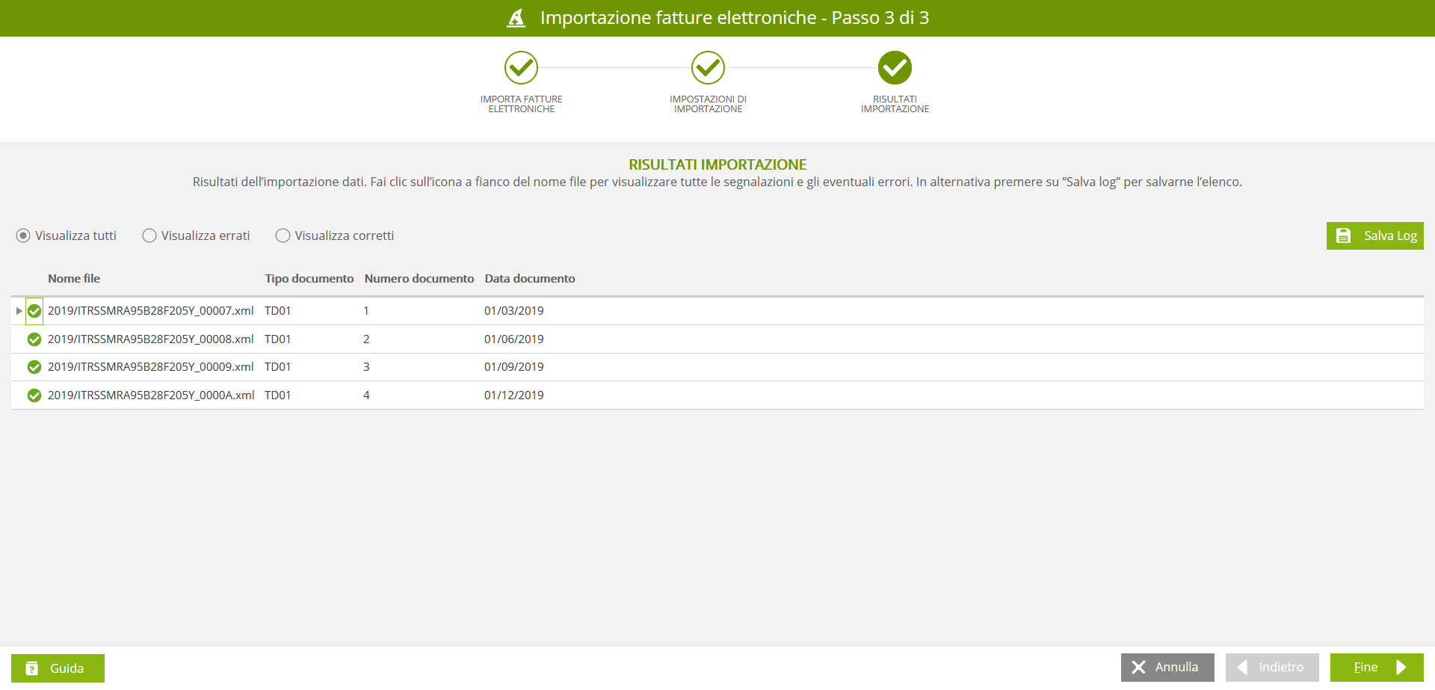Click the wizard icon in title bar

click(x=516, y=18)
